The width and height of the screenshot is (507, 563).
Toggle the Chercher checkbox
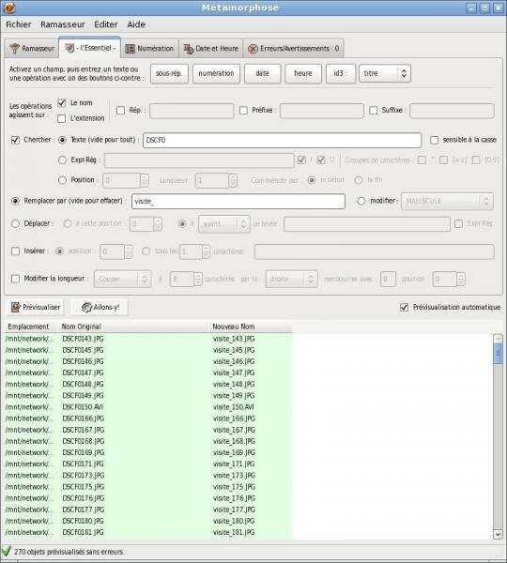coord(15,140)
